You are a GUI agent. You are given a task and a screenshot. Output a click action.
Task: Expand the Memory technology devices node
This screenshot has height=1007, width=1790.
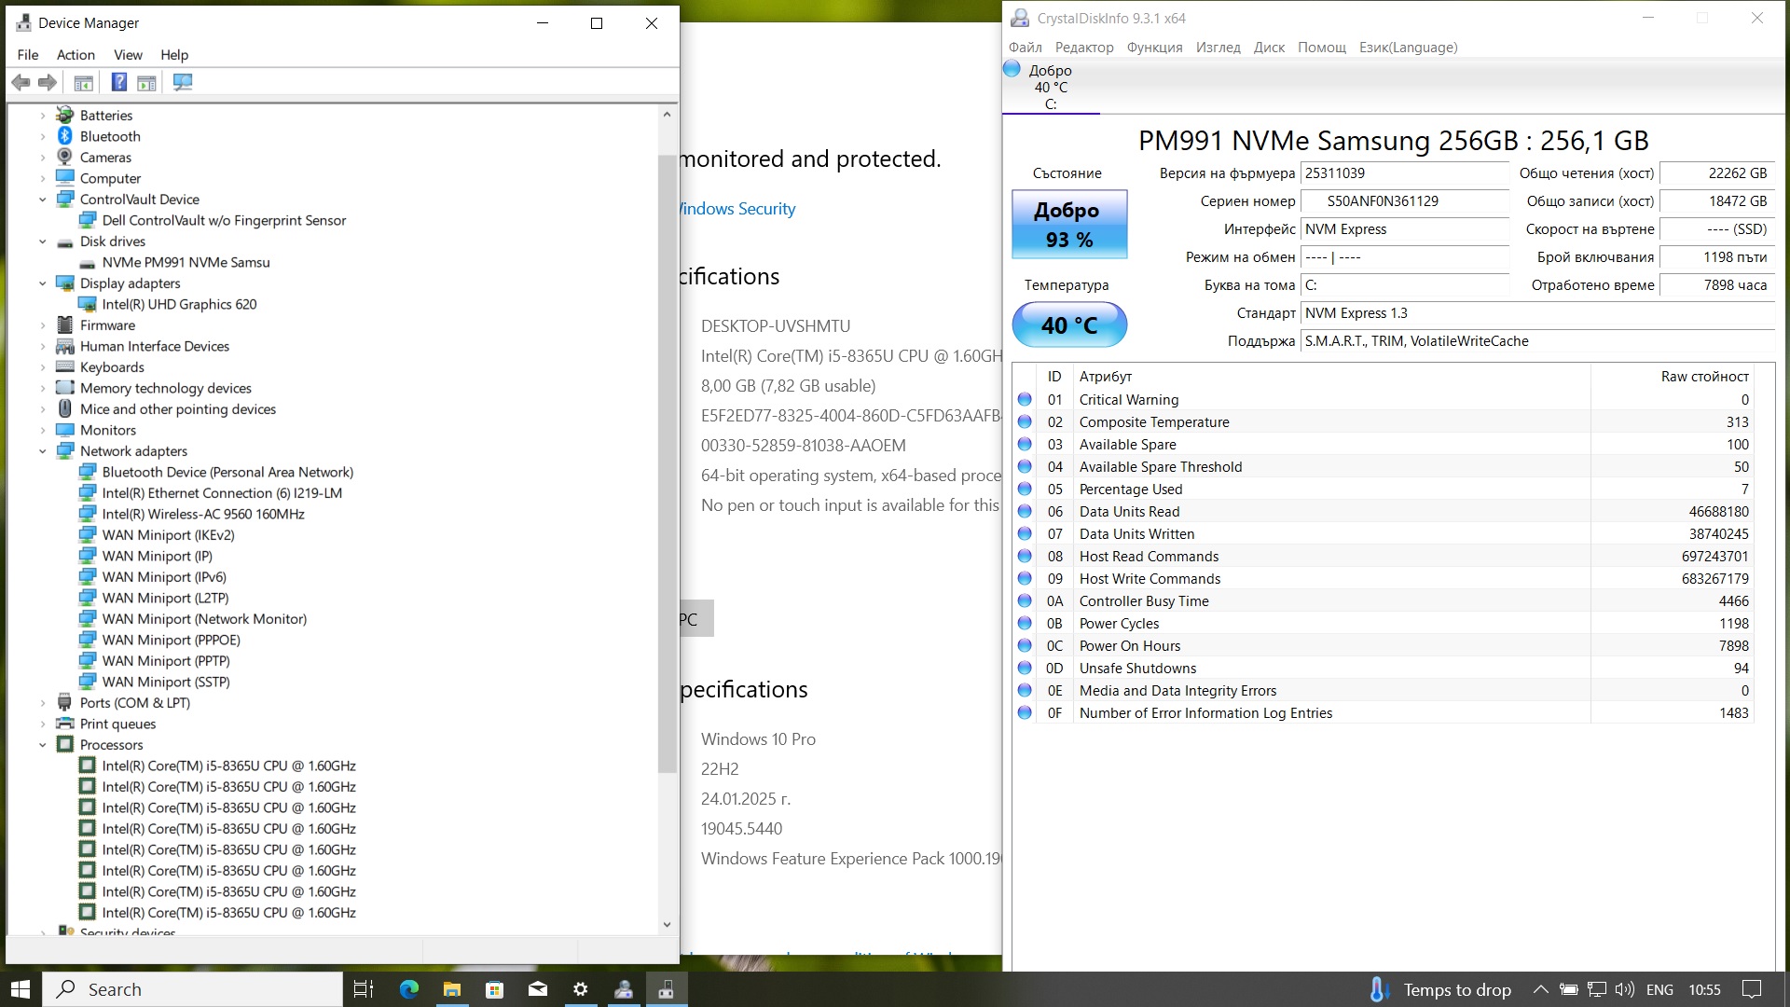[43, 388]
